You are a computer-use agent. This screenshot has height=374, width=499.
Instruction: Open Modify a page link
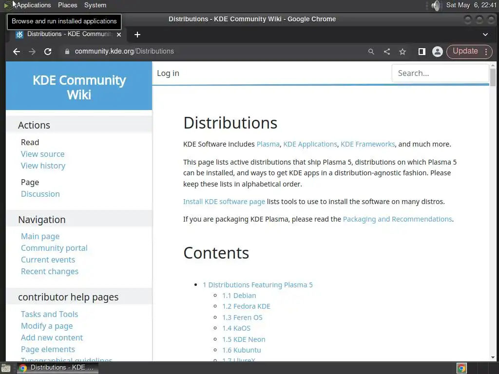click(47, 326)
